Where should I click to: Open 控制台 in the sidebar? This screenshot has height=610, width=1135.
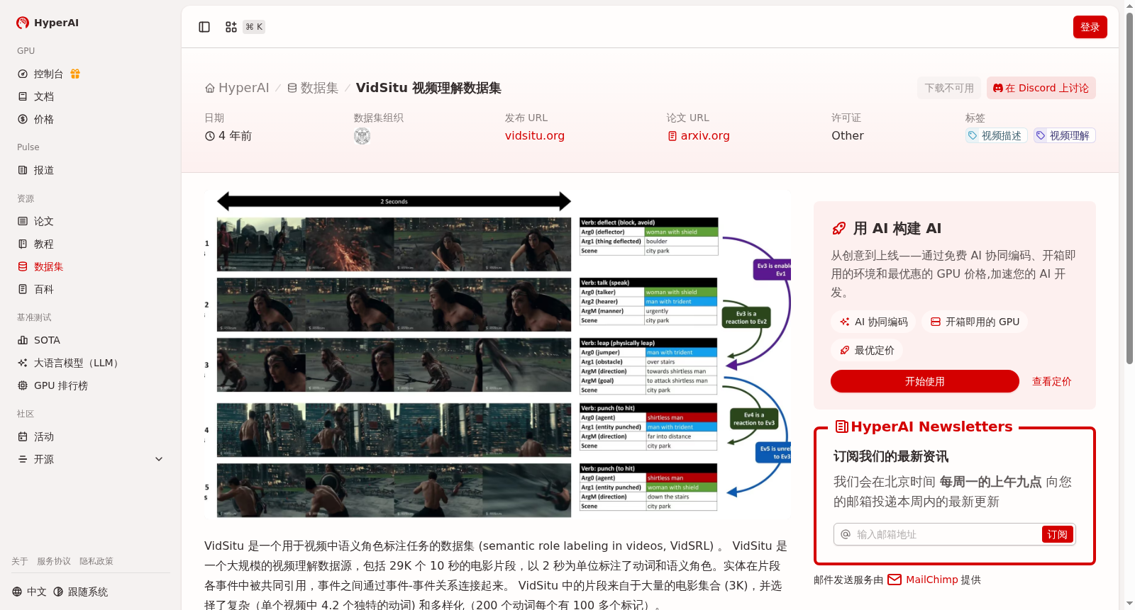click(x=48, y=74)
